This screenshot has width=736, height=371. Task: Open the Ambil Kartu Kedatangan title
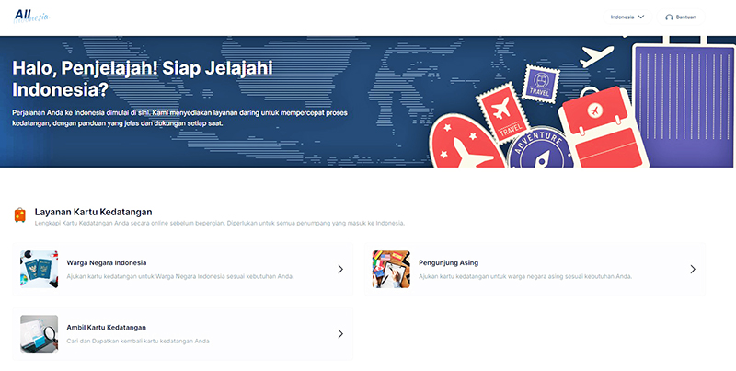tap(106, 327)
